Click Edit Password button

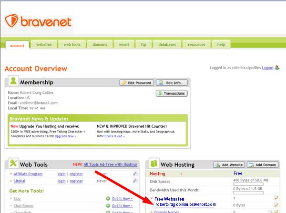137,83
